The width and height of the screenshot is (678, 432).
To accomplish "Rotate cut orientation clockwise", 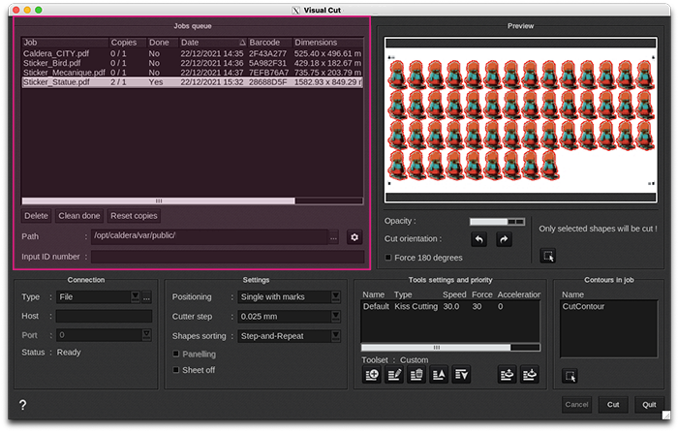I will (x=504, y=239).
